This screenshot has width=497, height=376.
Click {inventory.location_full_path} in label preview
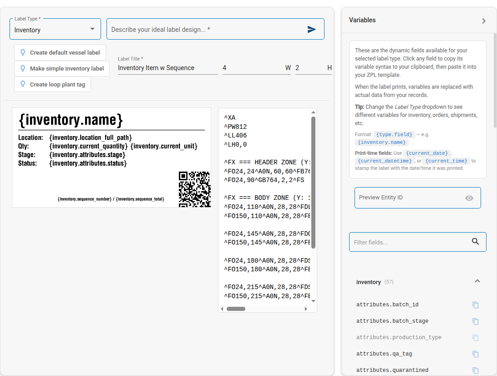point(90,137)
